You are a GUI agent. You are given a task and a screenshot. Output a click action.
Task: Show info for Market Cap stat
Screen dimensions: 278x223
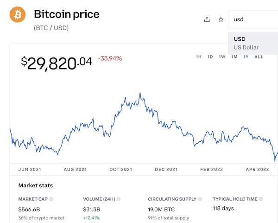[51, 199]
